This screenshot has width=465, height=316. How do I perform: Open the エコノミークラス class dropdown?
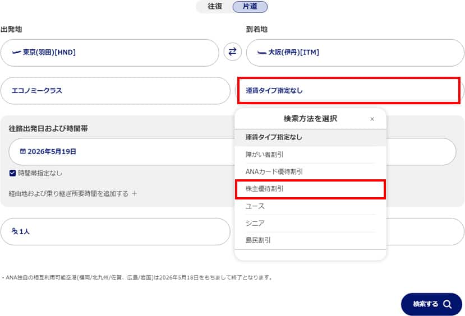pos(115,90)
